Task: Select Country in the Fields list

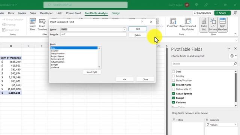Action: coord(74,51)
